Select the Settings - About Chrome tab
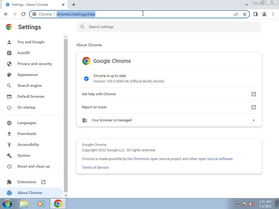This screenshot has width=279, height=209. (35, 5)
